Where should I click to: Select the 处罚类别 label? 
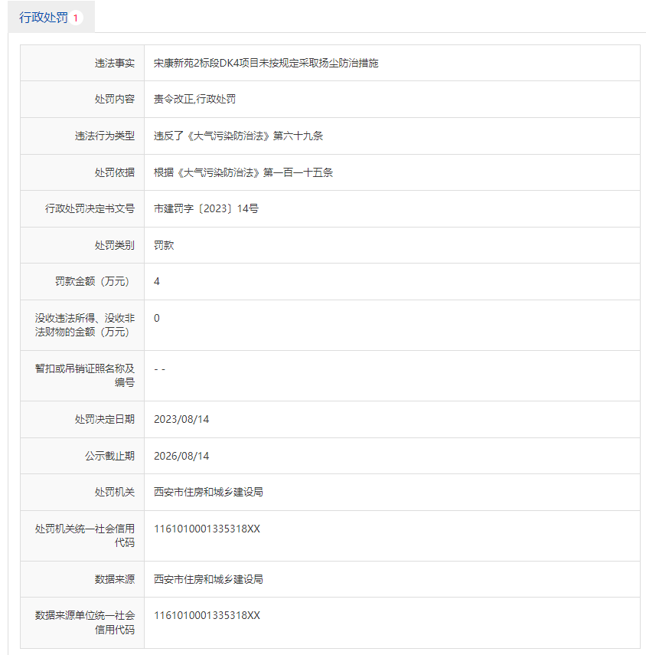coord(114,245)
